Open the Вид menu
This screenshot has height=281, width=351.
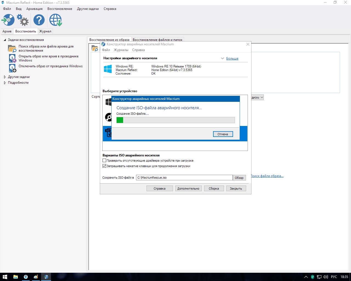(x=19, y=9)
